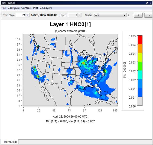Click the Layer spinner up arrow
153x145 pixels.
pos(79,14)
